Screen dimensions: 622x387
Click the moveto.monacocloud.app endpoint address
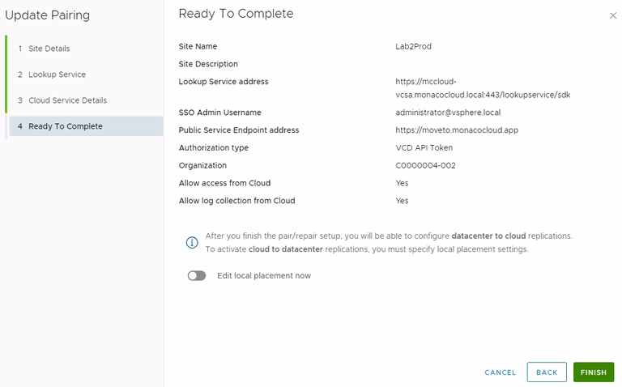[456, 130]
